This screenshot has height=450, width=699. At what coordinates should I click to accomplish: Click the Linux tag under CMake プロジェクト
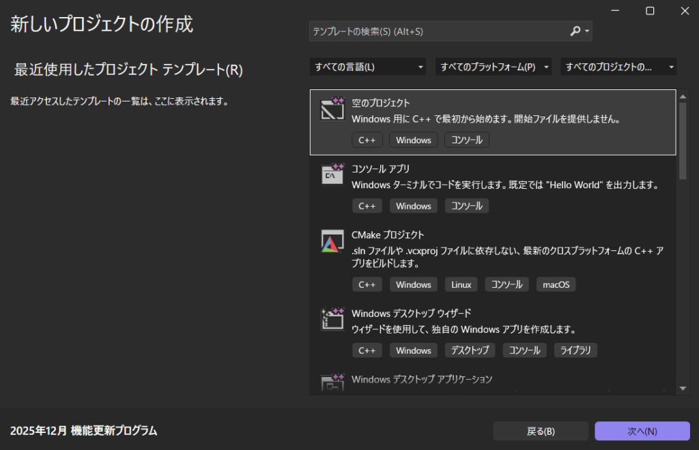461,284
